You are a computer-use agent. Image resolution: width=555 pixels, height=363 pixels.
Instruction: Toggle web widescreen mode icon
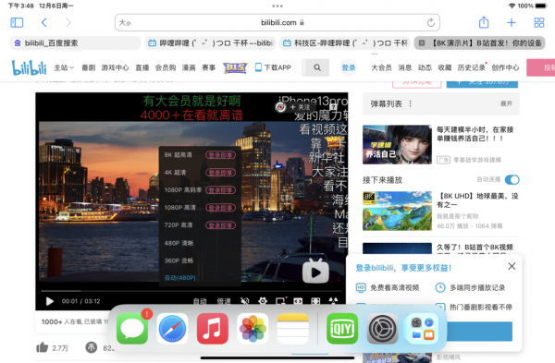tap(298, 301)
